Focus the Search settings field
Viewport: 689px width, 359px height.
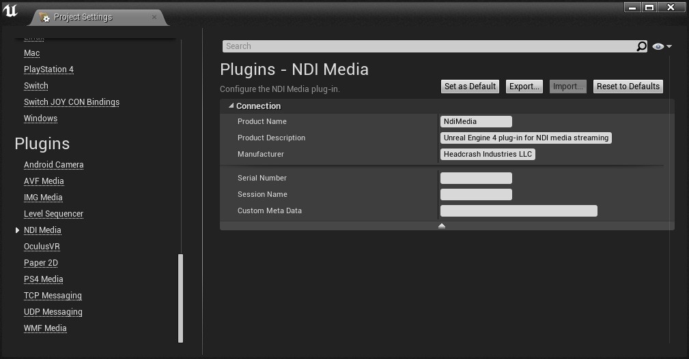[x=430, y=46]
